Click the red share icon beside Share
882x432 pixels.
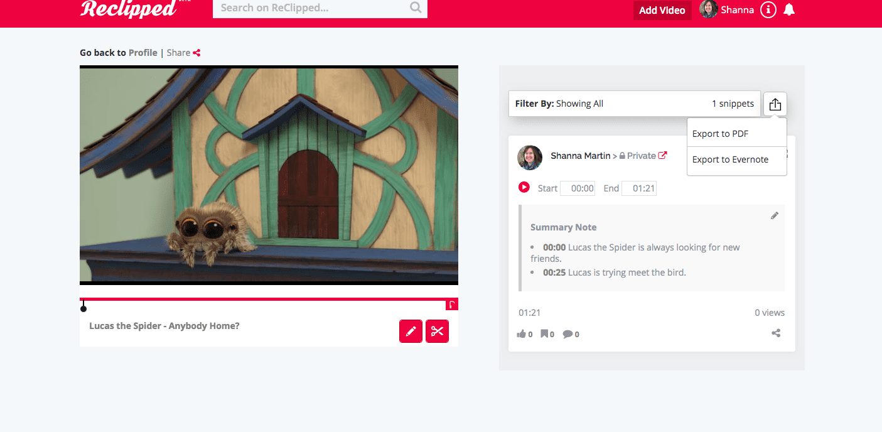click(196, 53)
